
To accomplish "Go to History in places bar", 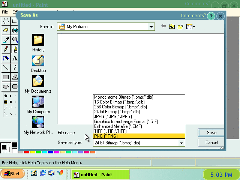I will 38,43.
